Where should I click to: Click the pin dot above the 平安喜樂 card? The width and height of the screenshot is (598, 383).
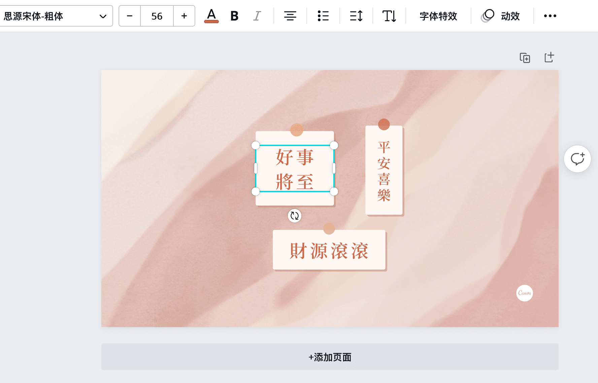(x=384, y=124)
